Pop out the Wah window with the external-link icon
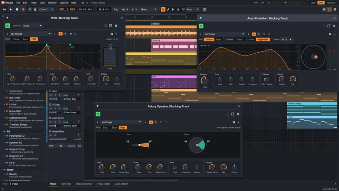The width and height of the screenshot is (339, 191). tap(111, 26)
